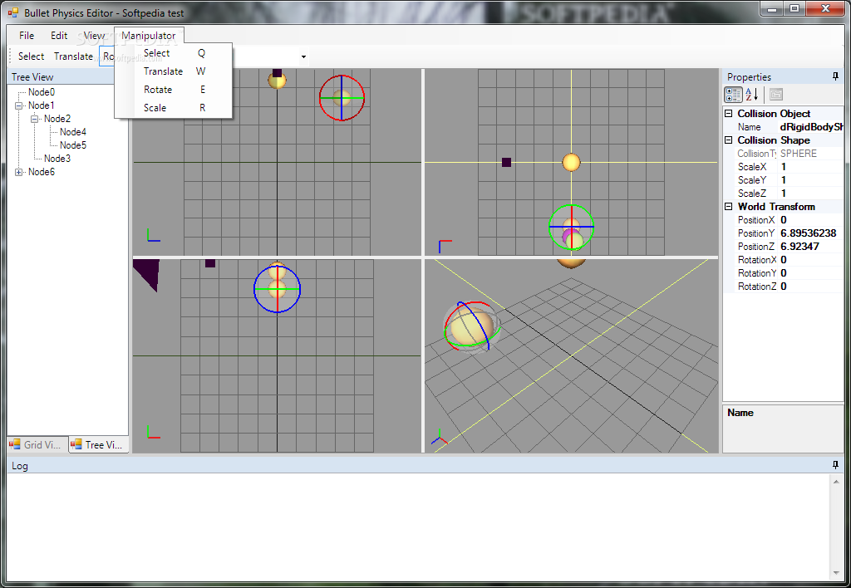
Task: Choose Translate from Manipulator menu
Action: tap(174, 71)
